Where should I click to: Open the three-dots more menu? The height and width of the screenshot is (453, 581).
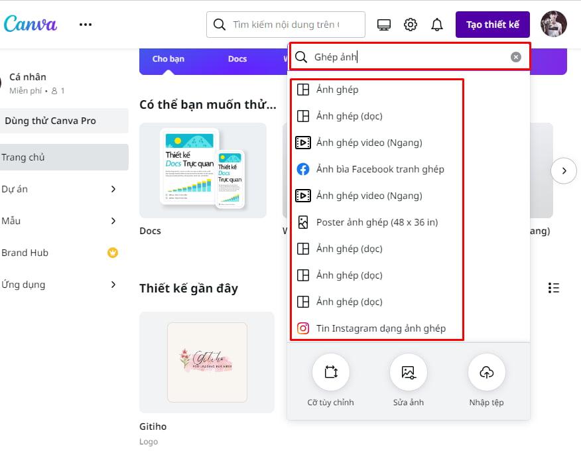tap(85, 25)
